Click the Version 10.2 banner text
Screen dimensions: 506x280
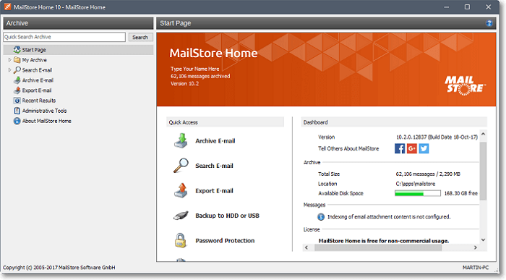click(x=184, y=84)
